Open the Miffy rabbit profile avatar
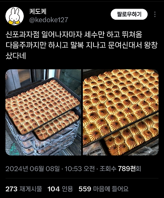164x198 pixels. [x=15, y=16]
